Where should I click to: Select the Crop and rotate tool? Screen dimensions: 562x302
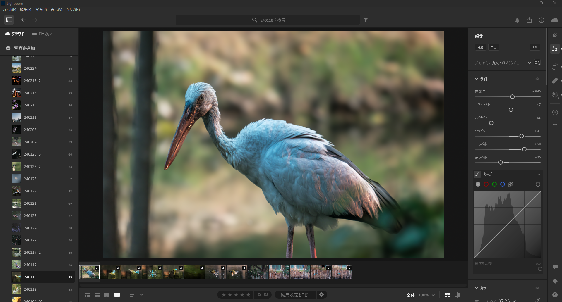(x=555, y=67)
